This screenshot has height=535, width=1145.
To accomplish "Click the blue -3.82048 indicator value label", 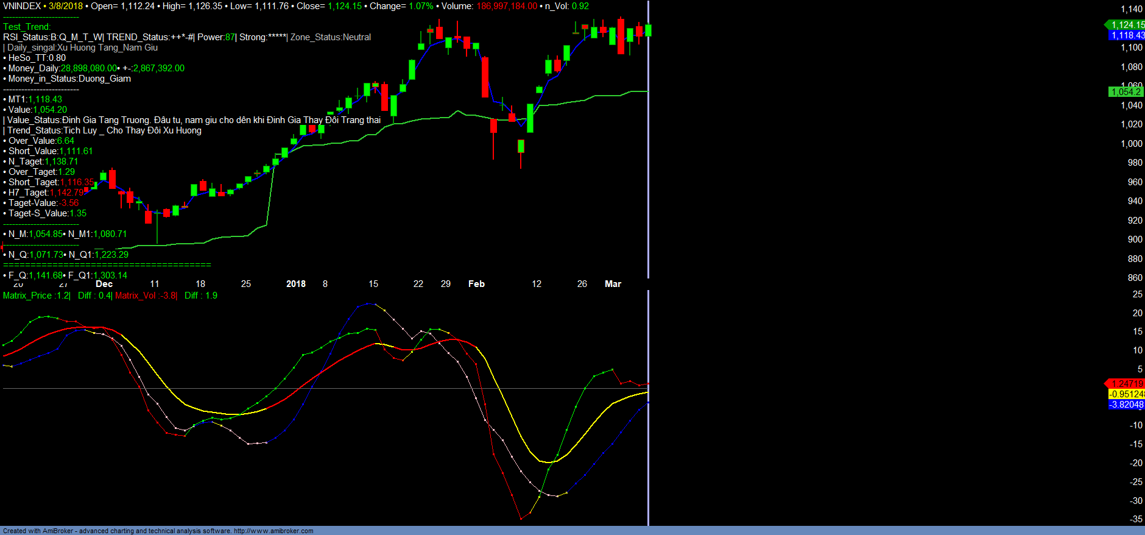I will pyautogui.click(x=1127, y=405).
